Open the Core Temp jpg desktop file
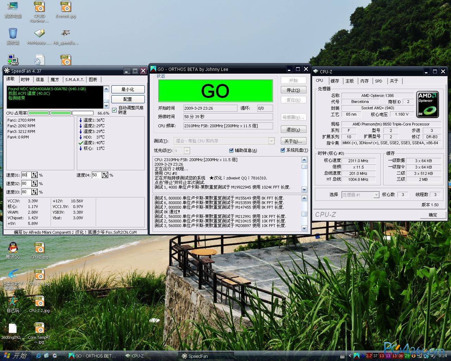 39,333
